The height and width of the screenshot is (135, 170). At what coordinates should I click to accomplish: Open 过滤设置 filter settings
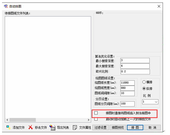coord(101,127)
